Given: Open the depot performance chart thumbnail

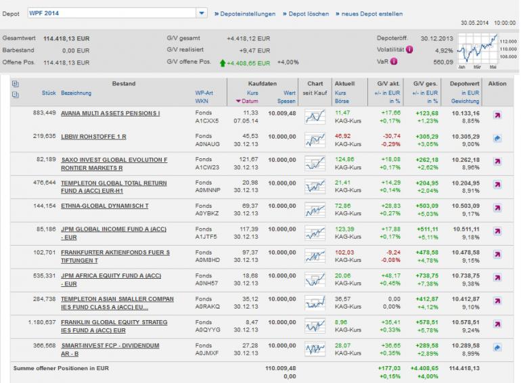Looking at the screenshot, I should pos(478,50).
